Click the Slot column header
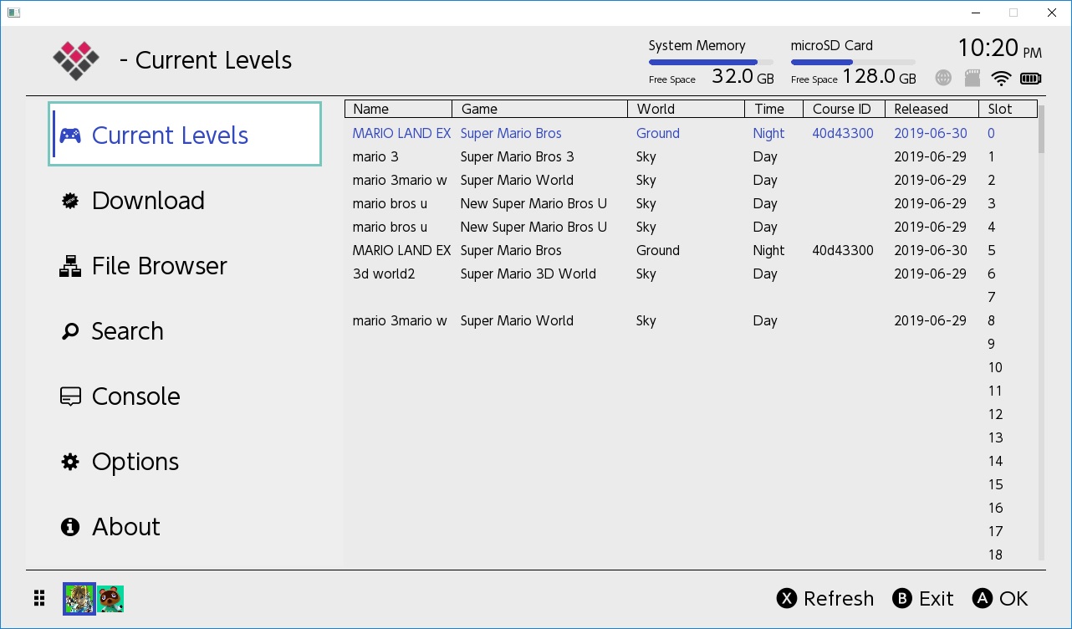The height and width of the screenshot is (629, 1072). point(1008,109)
